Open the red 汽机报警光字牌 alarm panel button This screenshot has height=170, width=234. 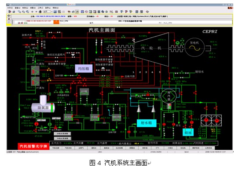[33, 146]
